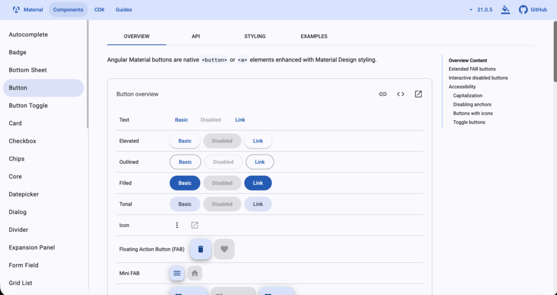Open the GitHub repository link
Screen dimensions: 557x295
click(533, 10)
